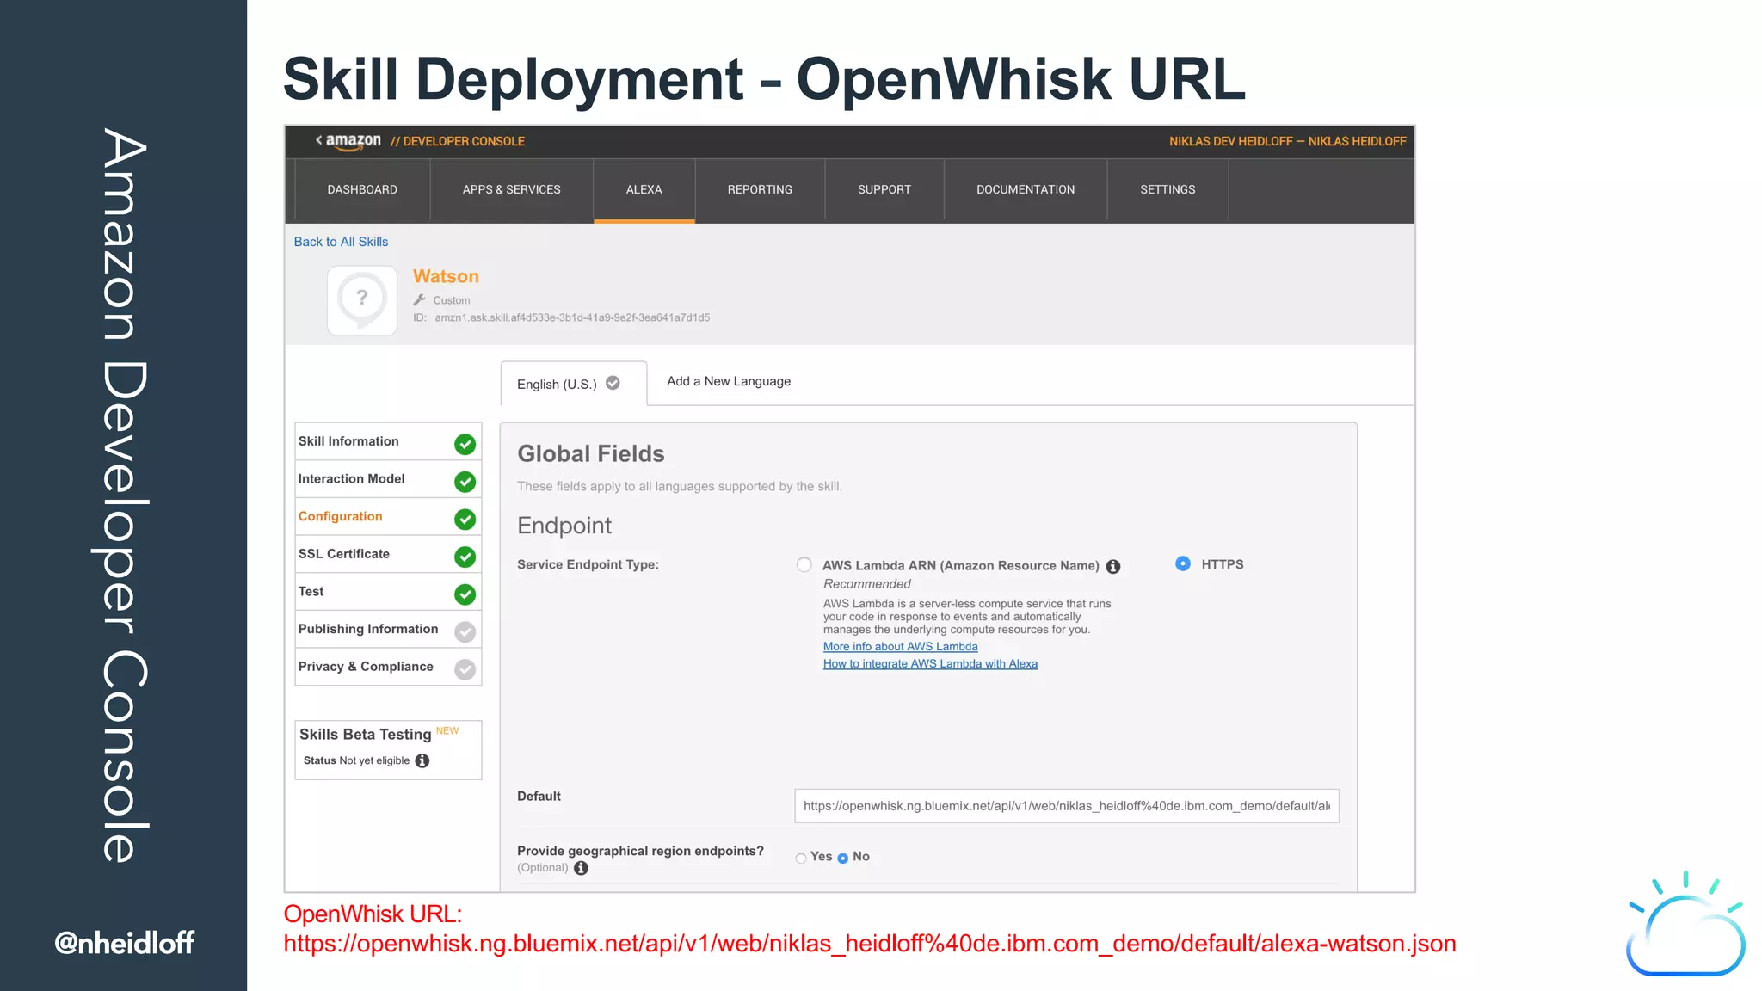Open the APPS & SERVICES tab
This screenshot has width=1762, height=991.
click(x=511, y=189)
